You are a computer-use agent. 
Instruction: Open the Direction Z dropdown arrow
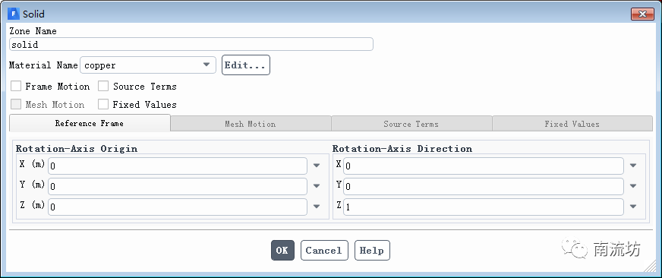pyautogui.click(x=633, y=207)
